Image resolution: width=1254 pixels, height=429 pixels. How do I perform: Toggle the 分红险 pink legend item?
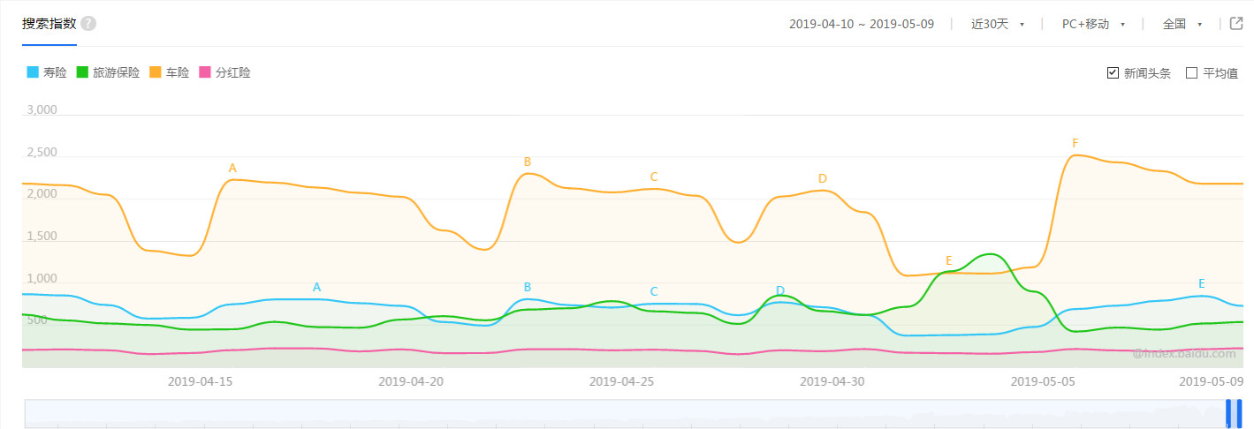point(225,72)
